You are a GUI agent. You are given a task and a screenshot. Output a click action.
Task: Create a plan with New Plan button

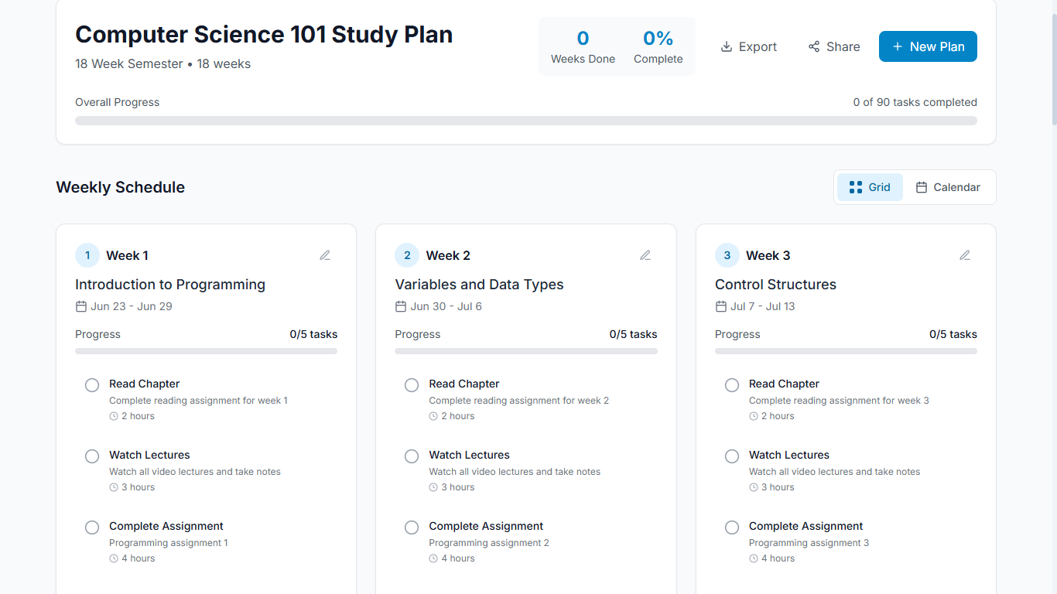tap(928, 46)
